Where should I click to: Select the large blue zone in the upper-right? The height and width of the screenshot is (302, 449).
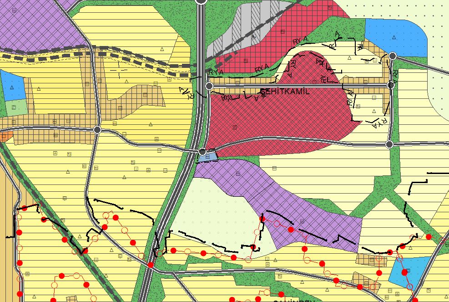point(396,37)
